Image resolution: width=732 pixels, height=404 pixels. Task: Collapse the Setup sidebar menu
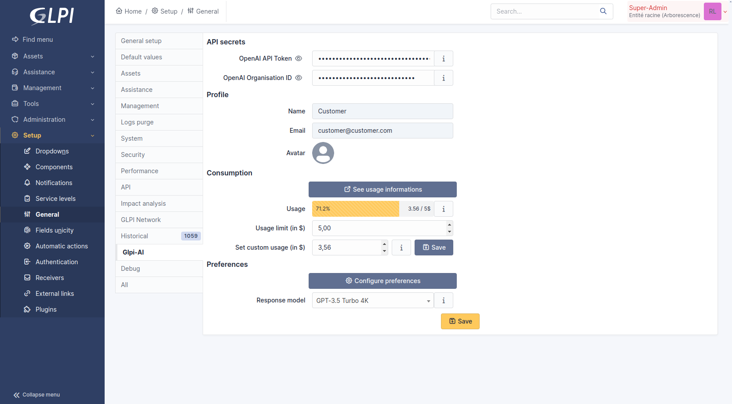coord(52,135)
